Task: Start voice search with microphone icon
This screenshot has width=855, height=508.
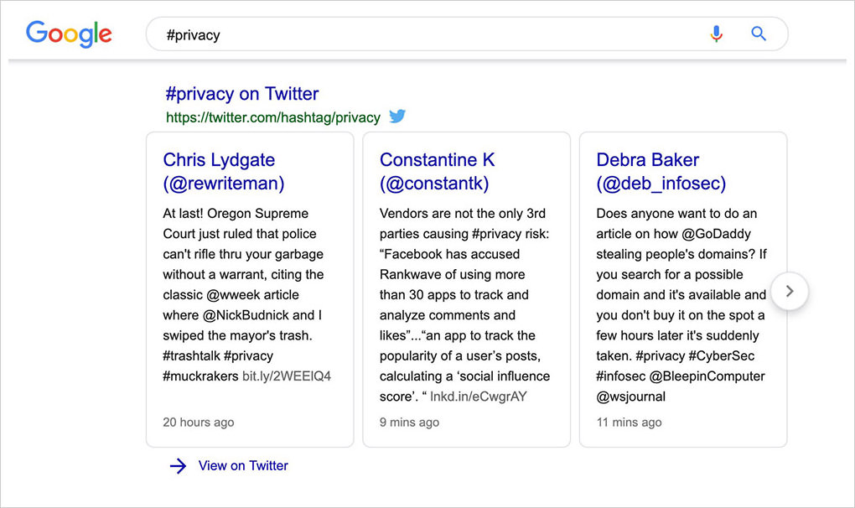Action: tap(717, 34)
